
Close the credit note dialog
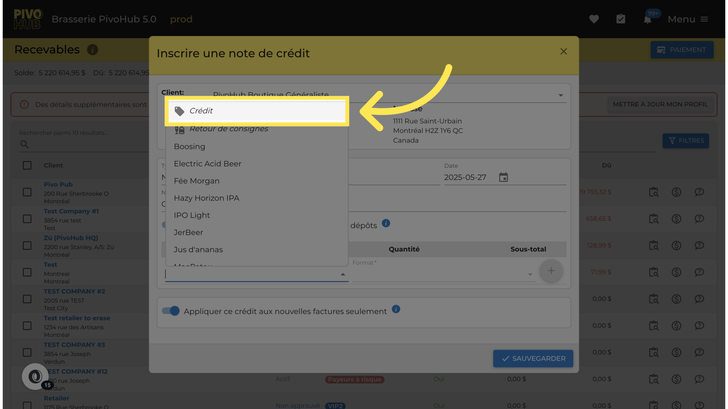pyautogui.click(x=563, y=52)
